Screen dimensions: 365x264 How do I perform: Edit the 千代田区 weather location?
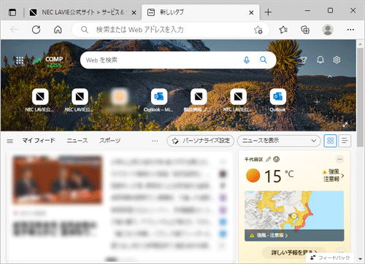pos(268,160)
